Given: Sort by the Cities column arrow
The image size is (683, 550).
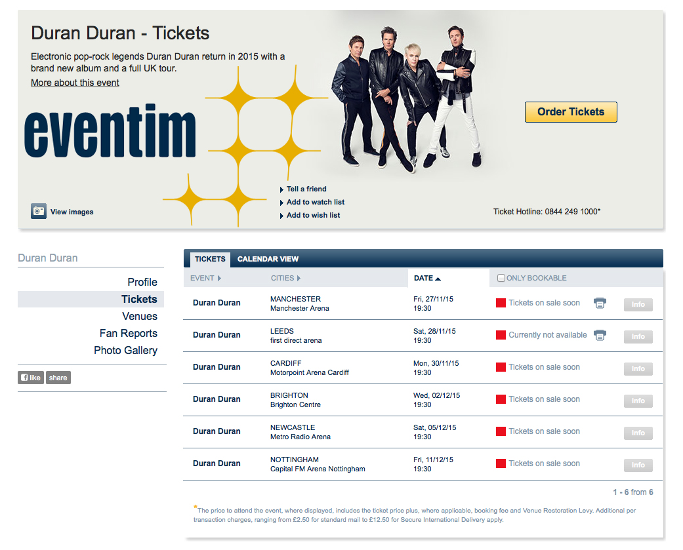Looking at the screenshot, I should pyautogui.click(x=299, y=279).
